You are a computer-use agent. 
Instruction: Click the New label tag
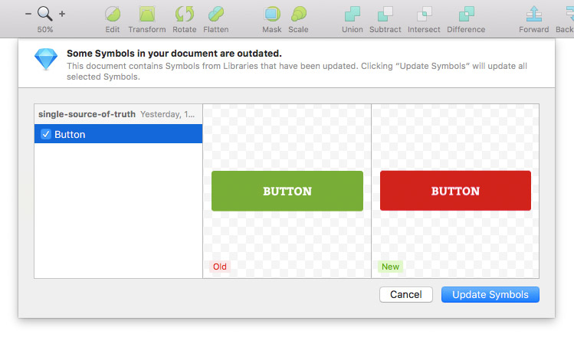coord(390,267)
